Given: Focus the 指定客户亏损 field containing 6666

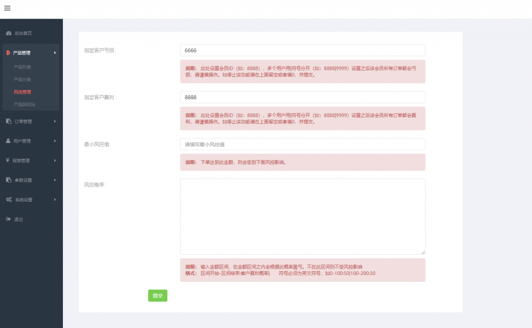Looking at the screenshot, I should pos(302,50).
